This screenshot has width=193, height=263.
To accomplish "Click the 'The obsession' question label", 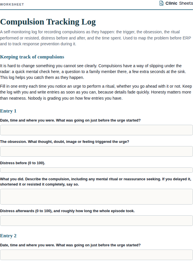I will coord(64,141).
